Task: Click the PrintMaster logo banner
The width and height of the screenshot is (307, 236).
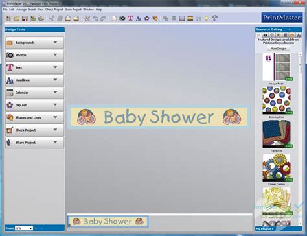Action: [x=282, y=18]
